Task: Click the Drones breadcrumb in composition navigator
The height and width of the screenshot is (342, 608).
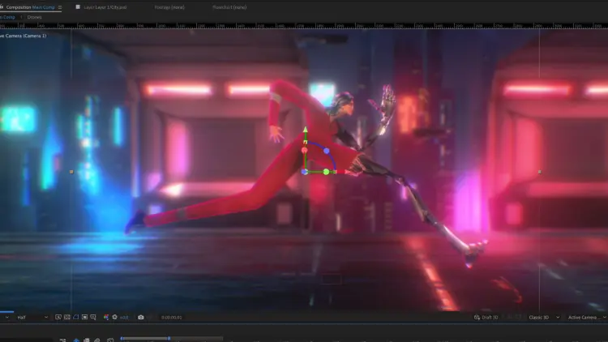Action: coord(34,17)
